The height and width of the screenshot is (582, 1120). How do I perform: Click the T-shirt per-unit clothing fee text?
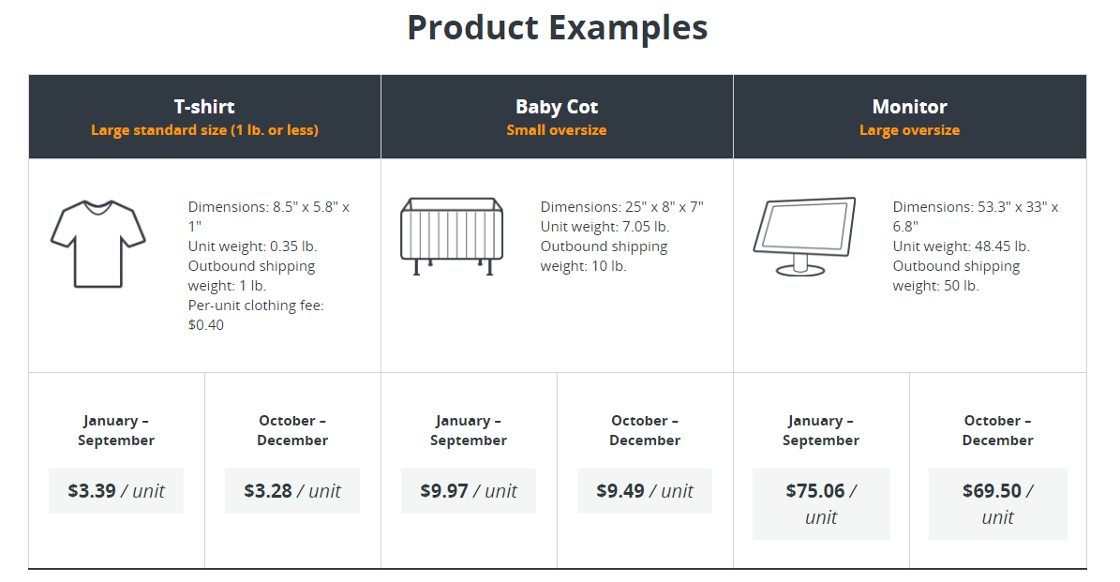256,315
